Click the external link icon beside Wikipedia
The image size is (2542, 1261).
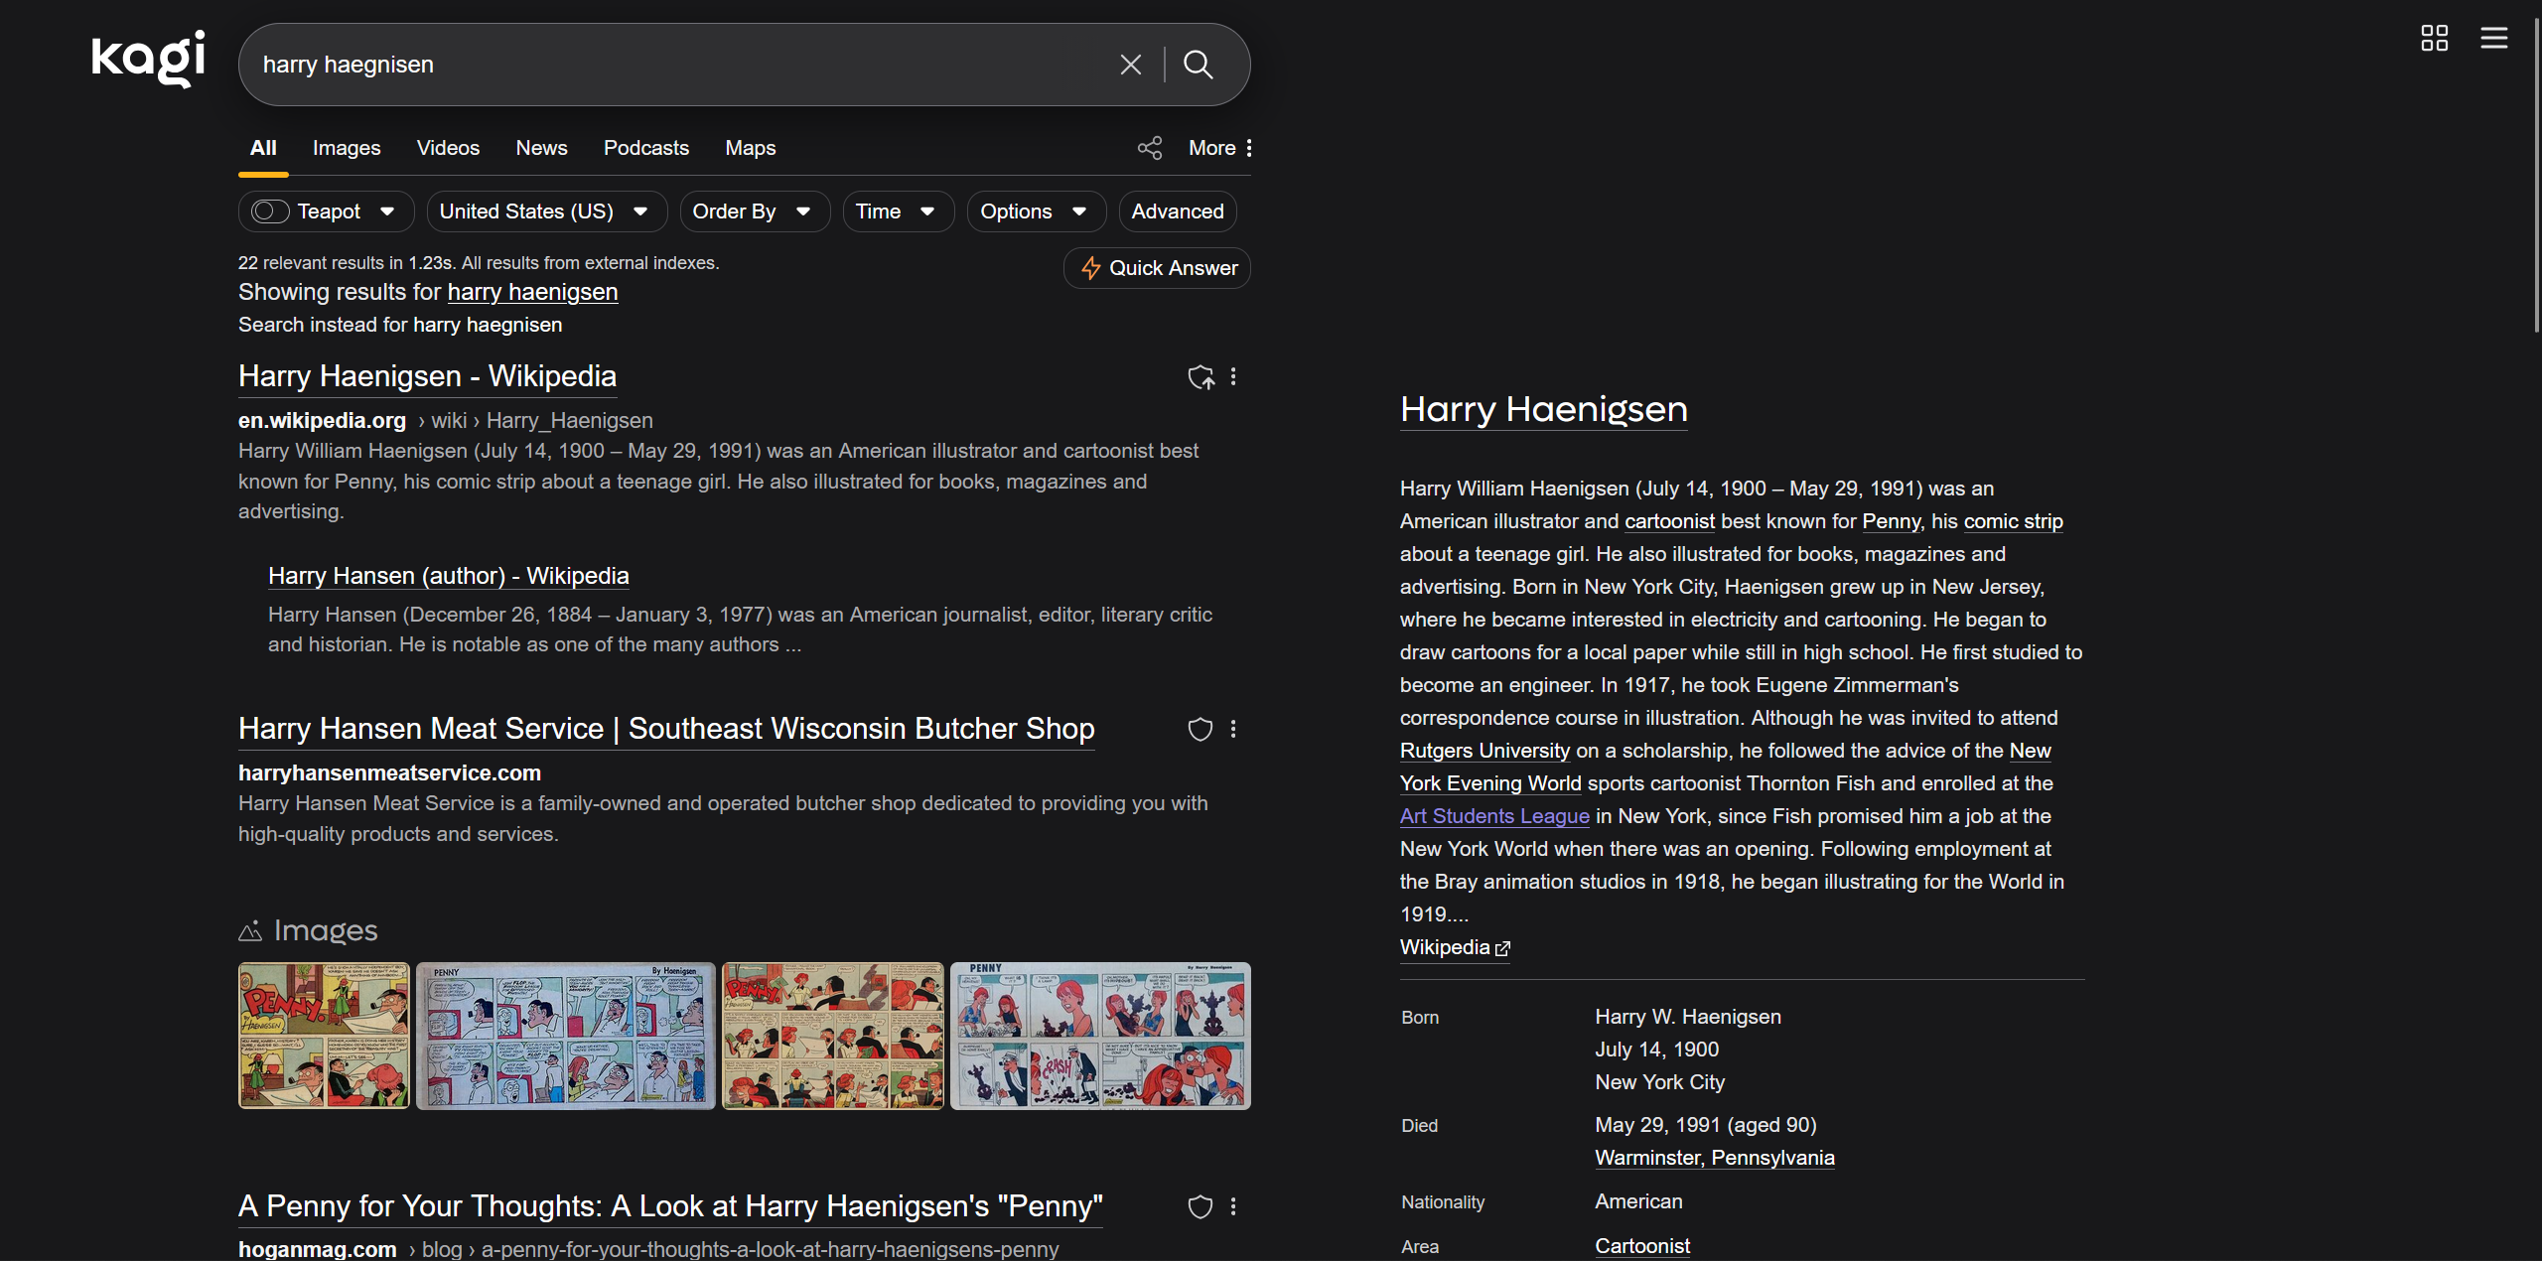[1502, 949]
